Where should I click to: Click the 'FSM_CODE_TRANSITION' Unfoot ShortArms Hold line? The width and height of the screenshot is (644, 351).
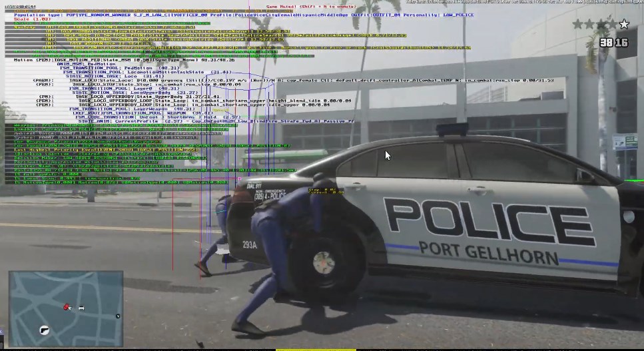tap(159, 117)
